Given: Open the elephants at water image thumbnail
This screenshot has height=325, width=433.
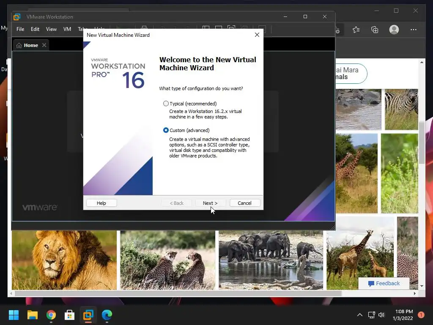Looking at the screenshot, I should point(271,260).
